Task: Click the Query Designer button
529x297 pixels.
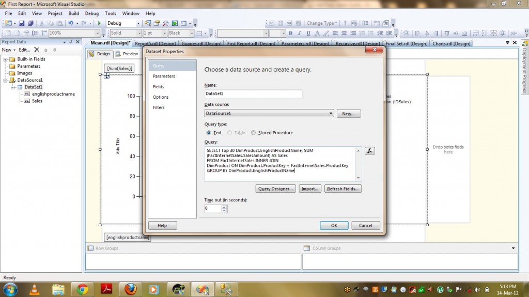Action: tap(275, 189)
